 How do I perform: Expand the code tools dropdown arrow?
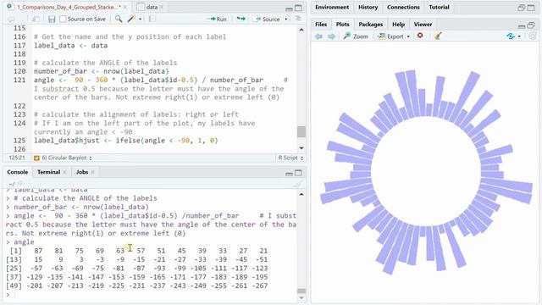pyautogui.click(x=140, y=19)
